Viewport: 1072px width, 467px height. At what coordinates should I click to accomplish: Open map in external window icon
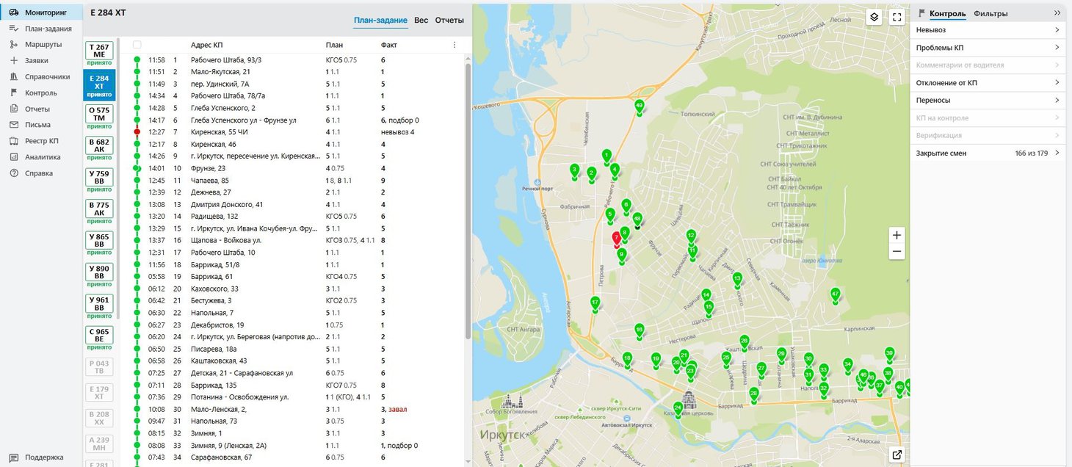pos(897,455)
